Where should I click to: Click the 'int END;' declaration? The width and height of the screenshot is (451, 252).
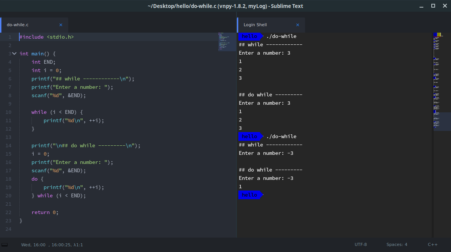click(x=44, y=62)
